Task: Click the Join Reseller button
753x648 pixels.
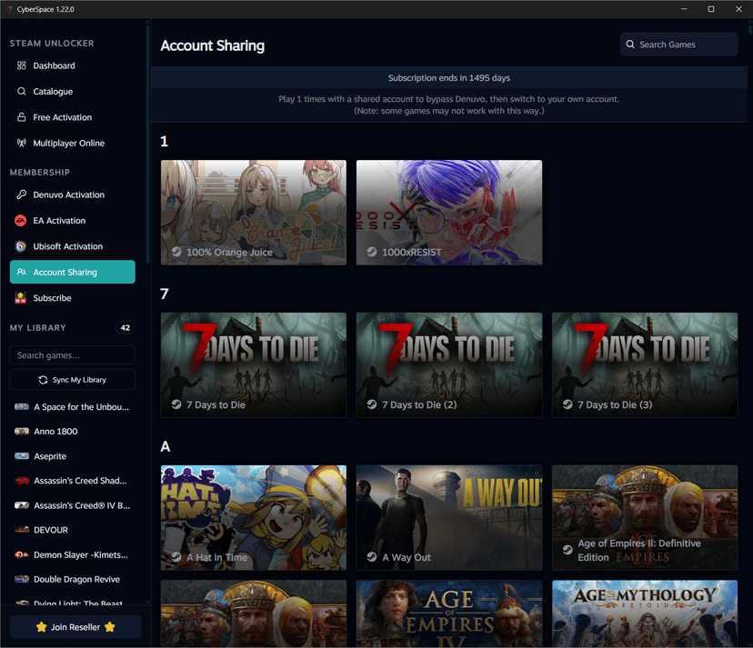Action: point(75,627)
